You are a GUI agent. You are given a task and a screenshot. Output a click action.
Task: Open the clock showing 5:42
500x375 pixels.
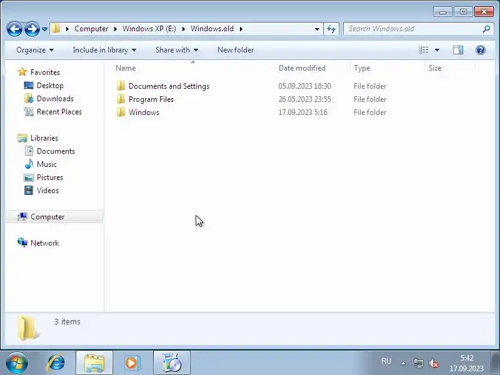point(466,363)
